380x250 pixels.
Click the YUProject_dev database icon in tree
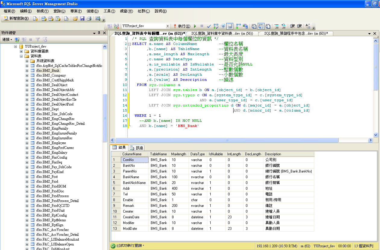click(x=21, y=46)
